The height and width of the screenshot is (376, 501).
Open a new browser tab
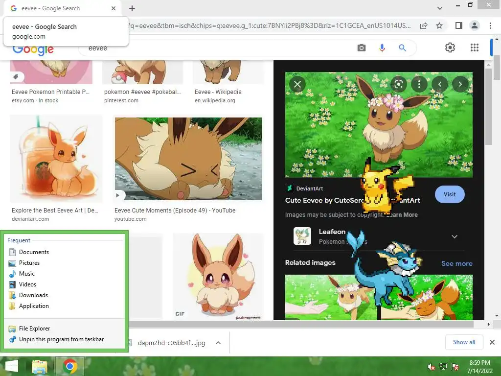click(x=132, y=8)
